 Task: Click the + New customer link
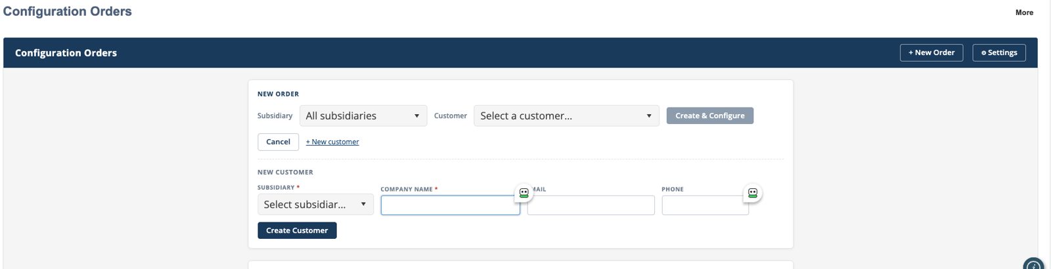pos(332,142)
